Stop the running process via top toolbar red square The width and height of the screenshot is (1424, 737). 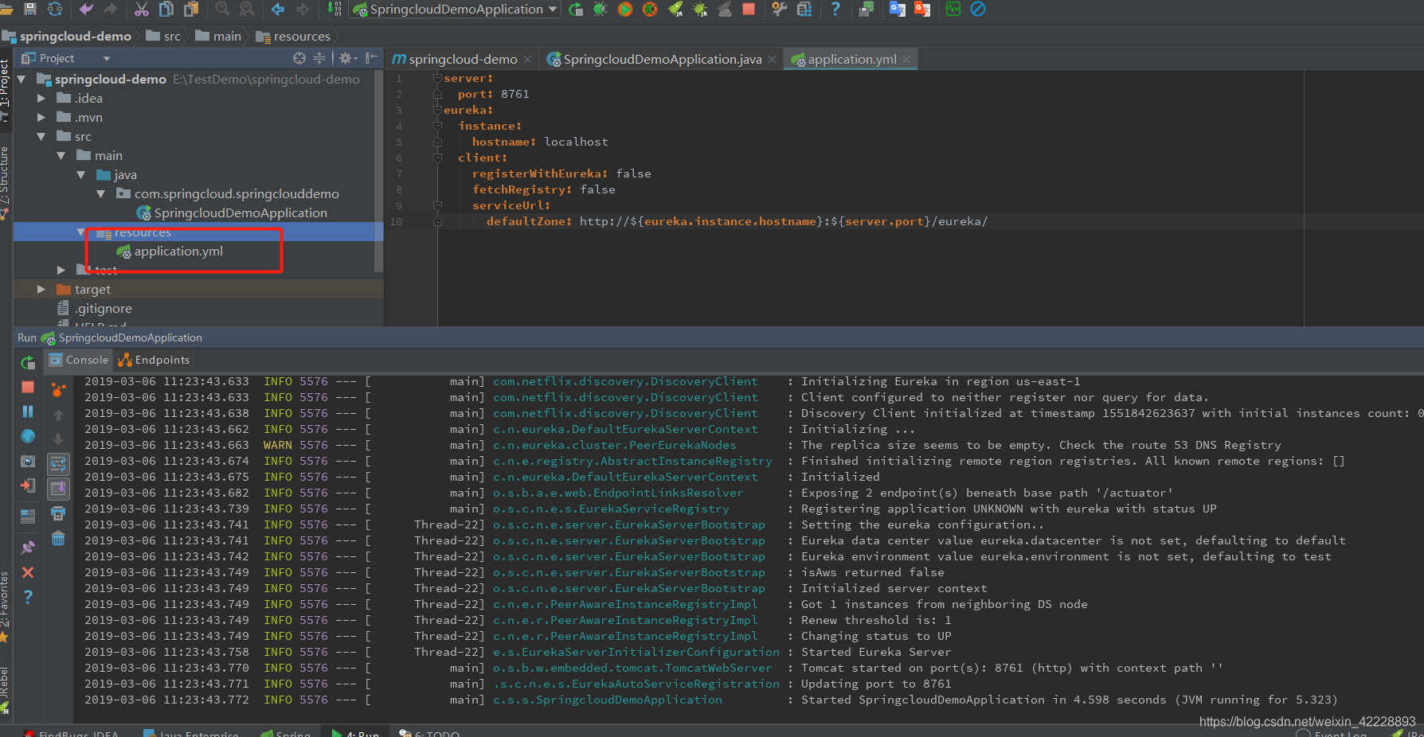click(749, 9)
